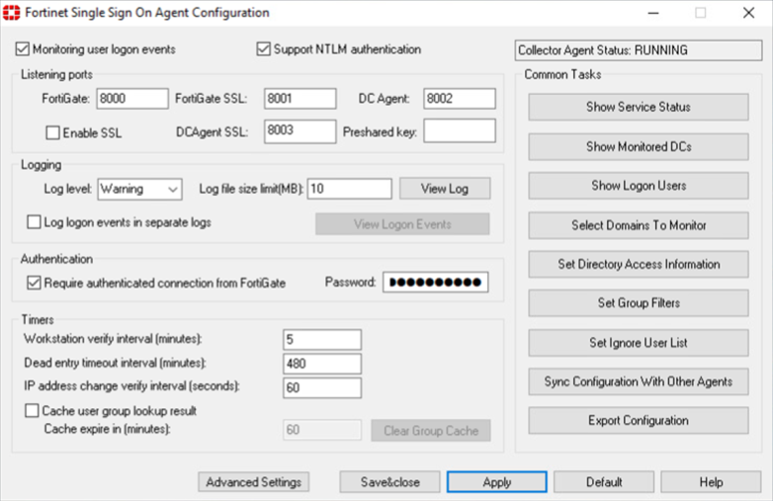
Task: Click View Logon Events button
Action: coord(402,224)
